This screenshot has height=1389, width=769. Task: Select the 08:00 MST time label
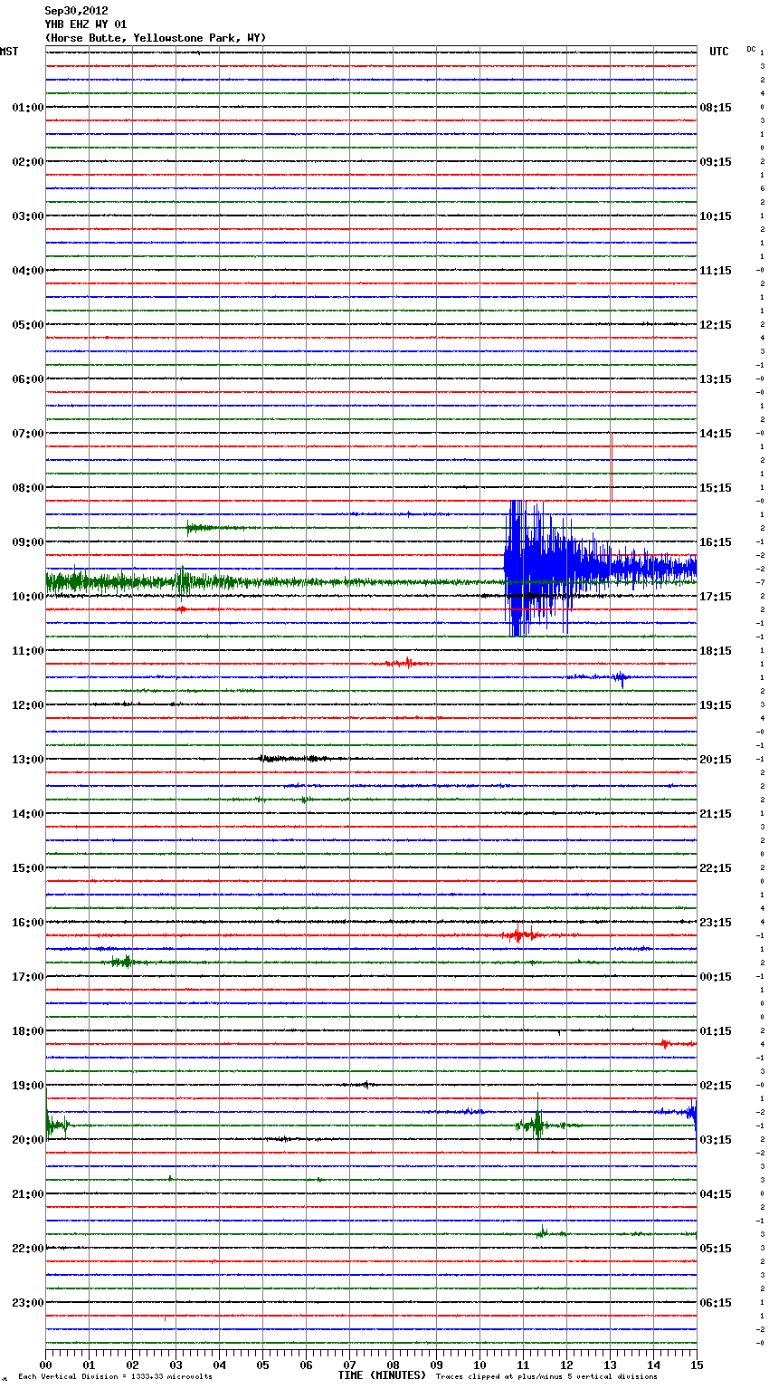tap(28, 488)
